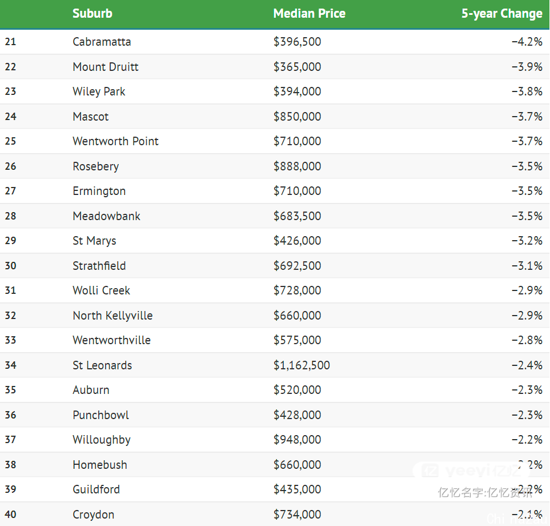Click the Mount Druitt row name
The image size is (550, 526).
click(106, 67)
